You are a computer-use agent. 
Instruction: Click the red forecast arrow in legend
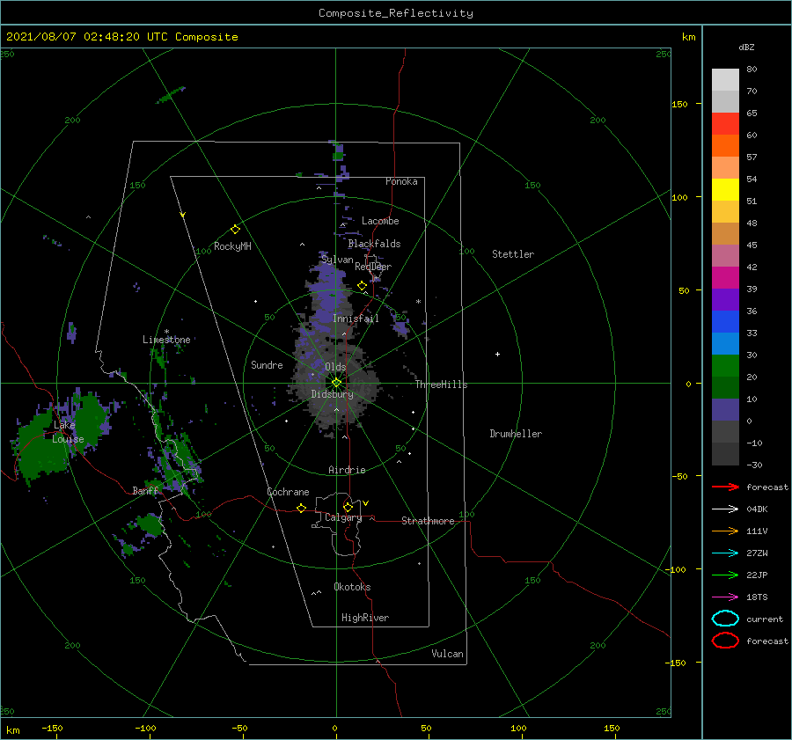[x=725, y=487]
